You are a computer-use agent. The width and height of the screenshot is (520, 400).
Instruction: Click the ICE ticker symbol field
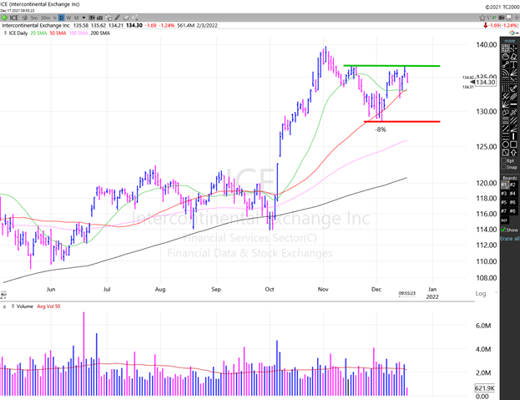tap(14, 18)
